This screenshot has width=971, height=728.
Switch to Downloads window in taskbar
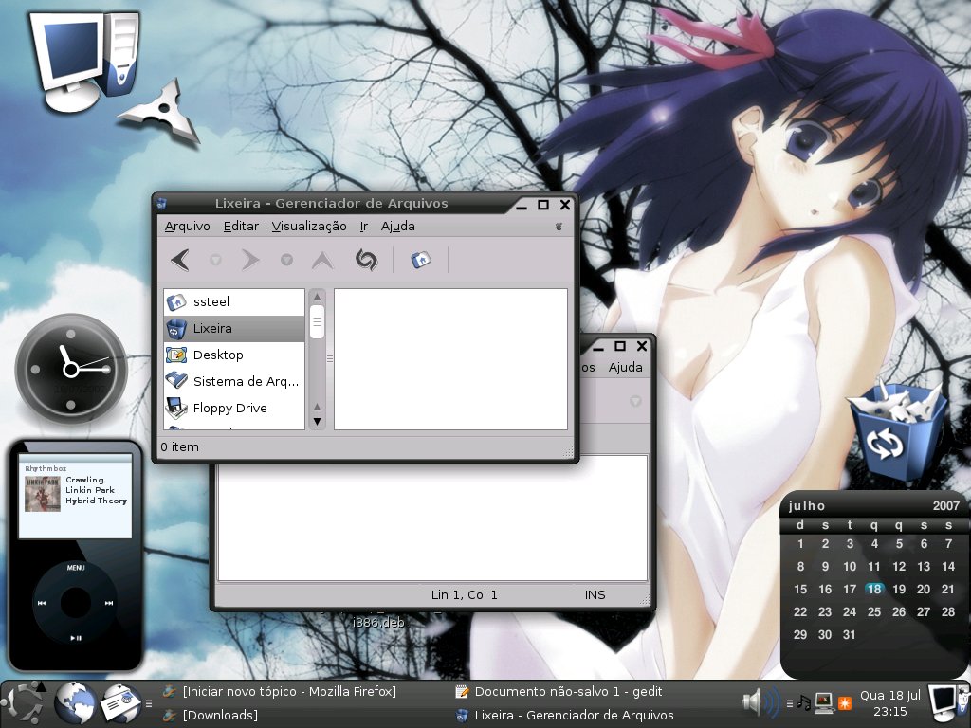[x=211, y=715]
